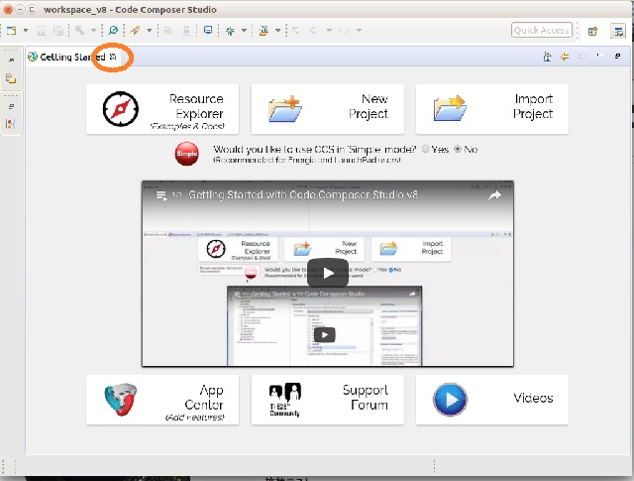Click the highlighter pen toolbar icon

click(264, 31)
